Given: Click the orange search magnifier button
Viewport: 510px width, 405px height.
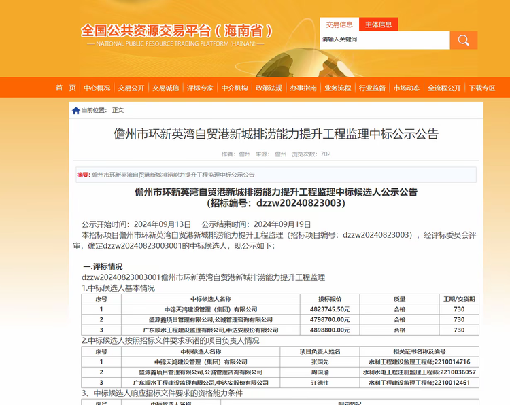Looking at the screenshot, I should (464, 40).
